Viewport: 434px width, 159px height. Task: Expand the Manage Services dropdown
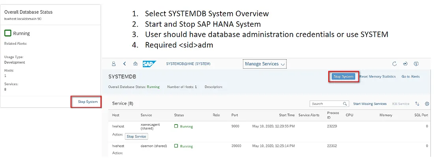[x=264, y=64]
